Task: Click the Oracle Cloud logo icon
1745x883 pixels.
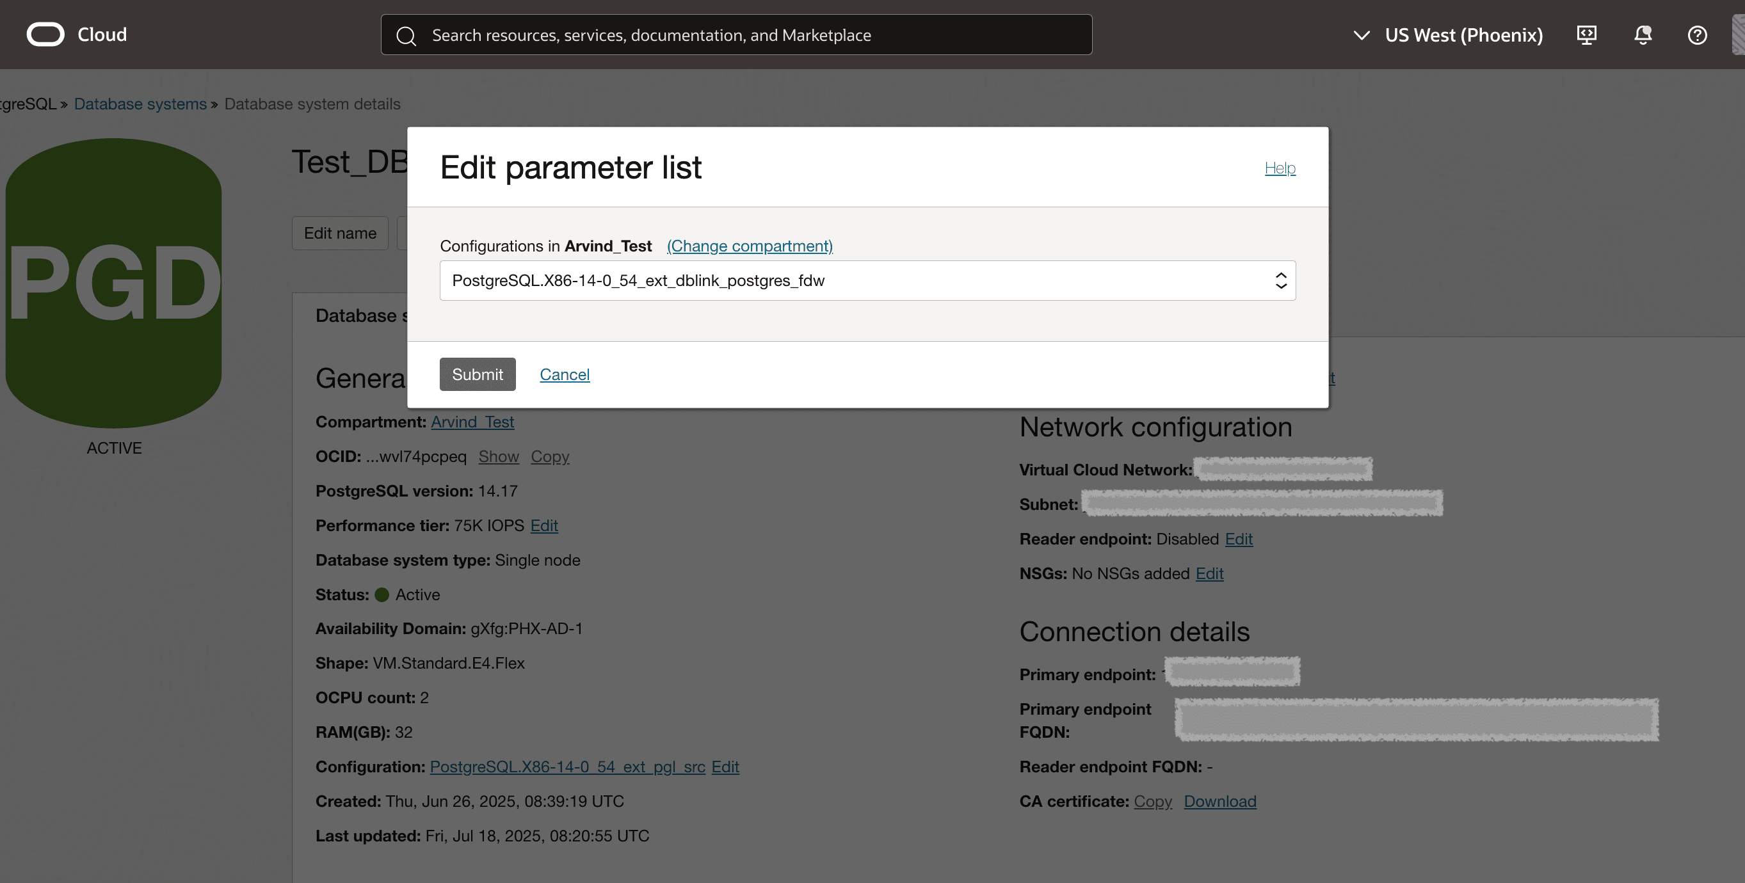Action: (x=45, y=35)
